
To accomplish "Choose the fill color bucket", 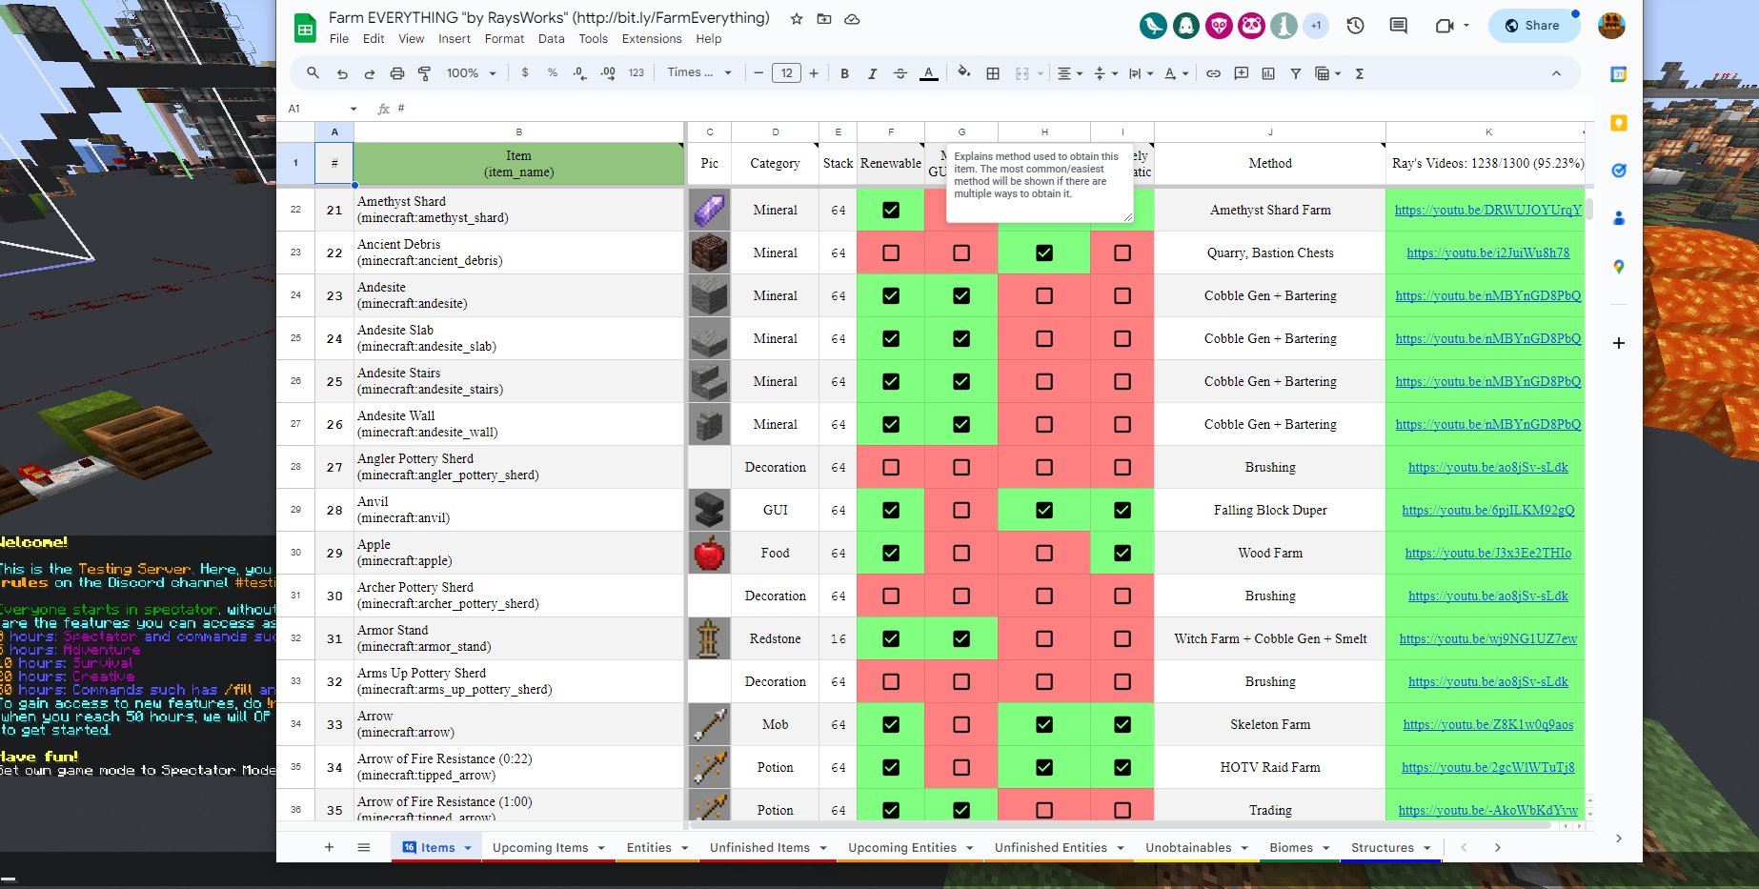I will coord(964,72).
